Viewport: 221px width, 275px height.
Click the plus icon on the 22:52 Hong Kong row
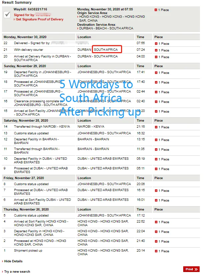[156, 222]
